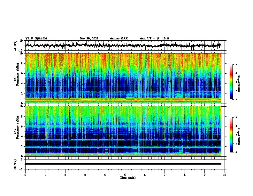Click the log(PSD) label of ch.2 color bar

tap(239, 136)
